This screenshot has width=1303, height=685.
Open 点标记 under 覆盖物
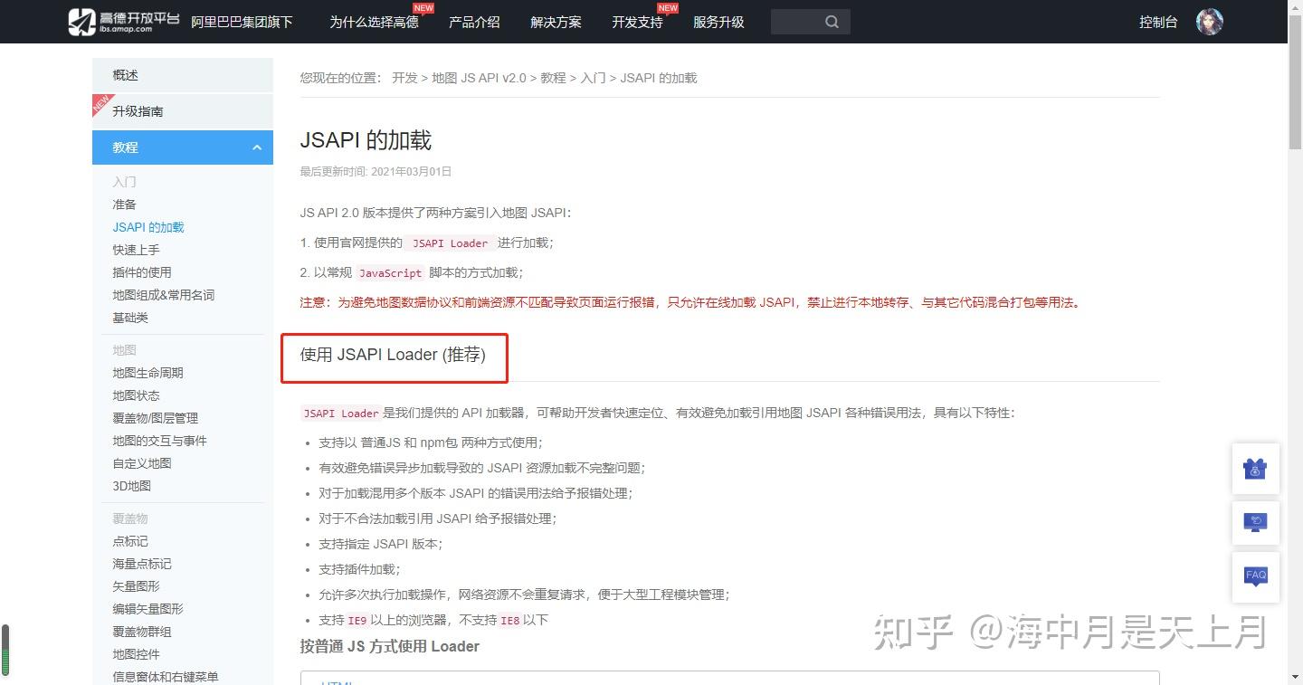point(129,540)
